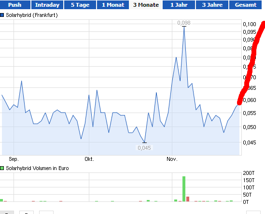Image resolution: width=265 pixels, height=214 pixels.
Task: Click the Okt. axis label
Action: 89,159
